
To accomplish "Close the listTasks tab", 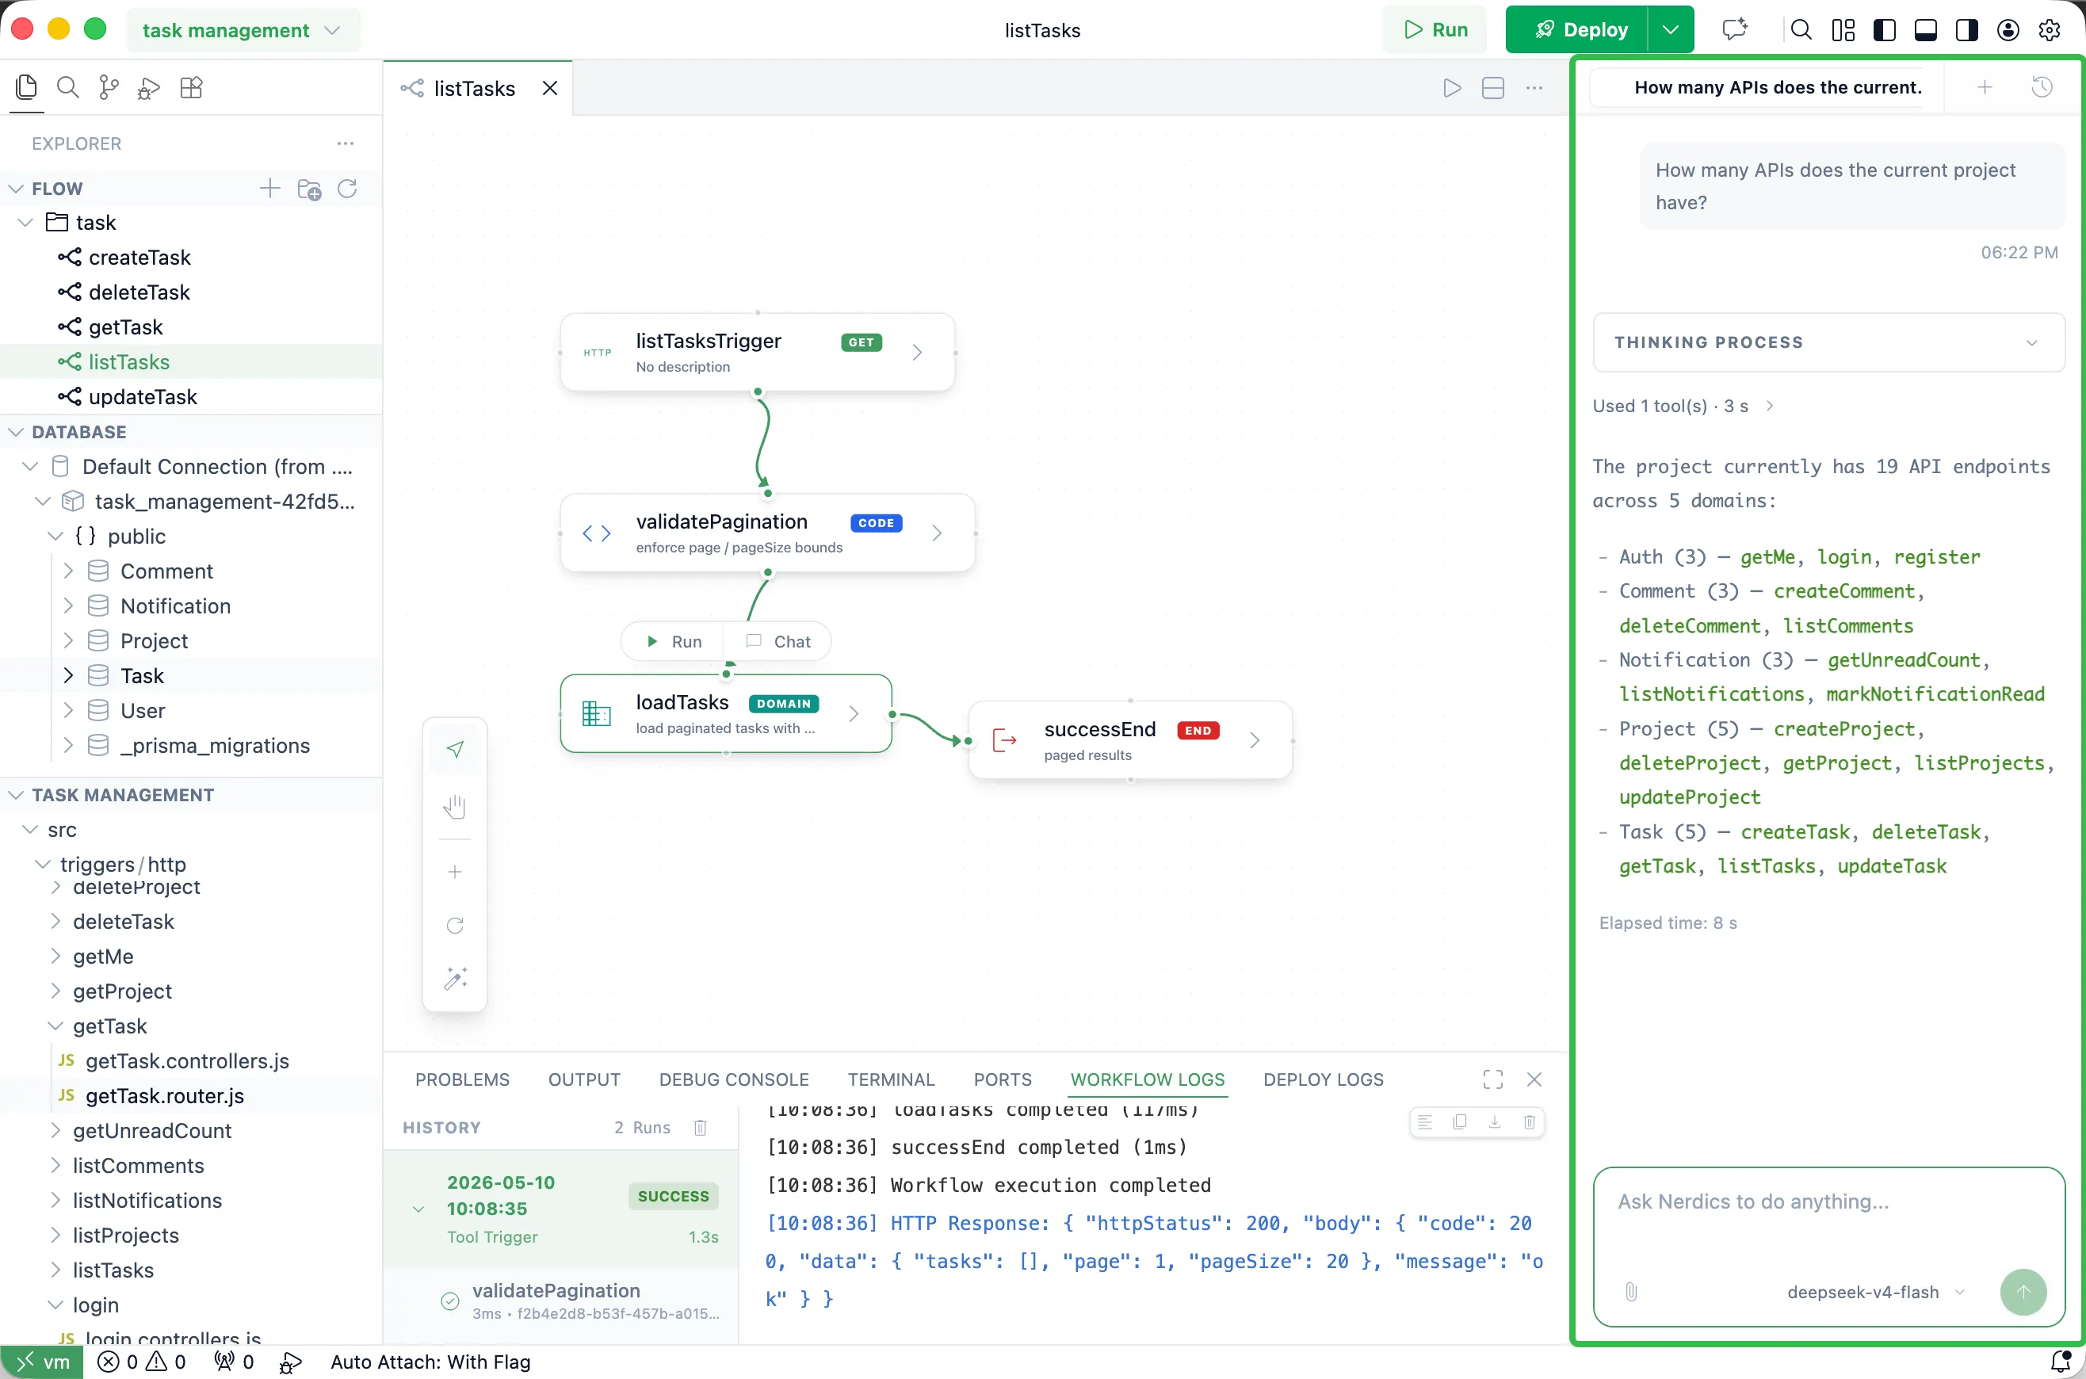I will [550, 88].
